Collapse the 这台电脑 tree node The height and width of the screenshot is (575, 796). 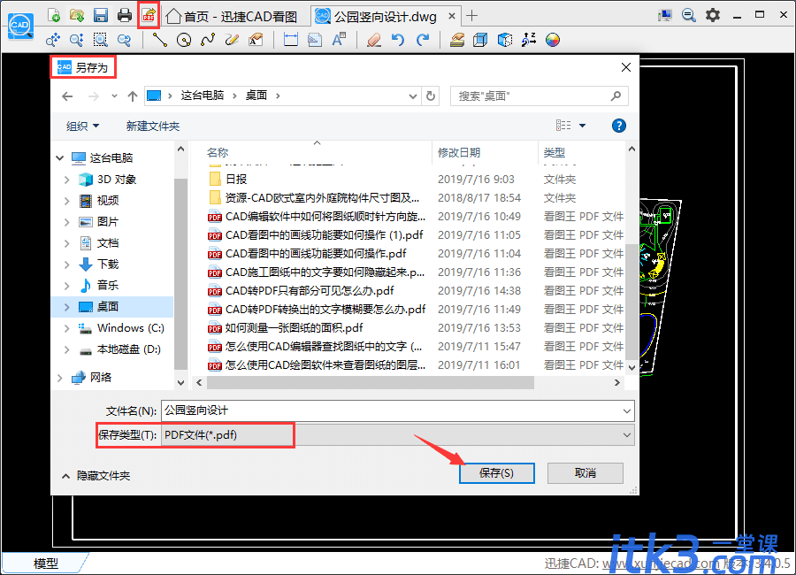point(60,158)
